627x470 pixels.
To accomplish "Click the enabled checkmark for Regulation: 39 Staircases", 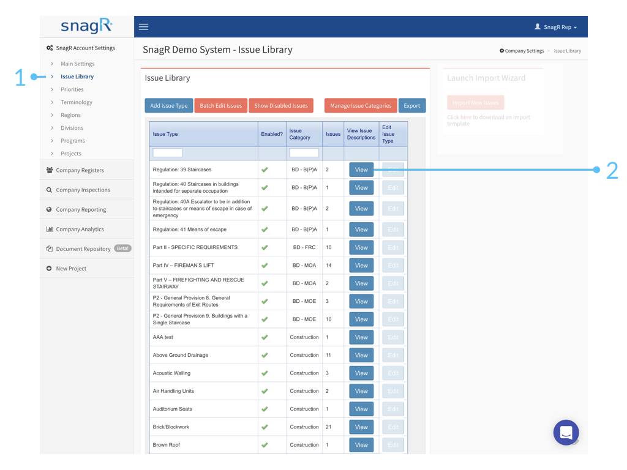I will 265,170.
